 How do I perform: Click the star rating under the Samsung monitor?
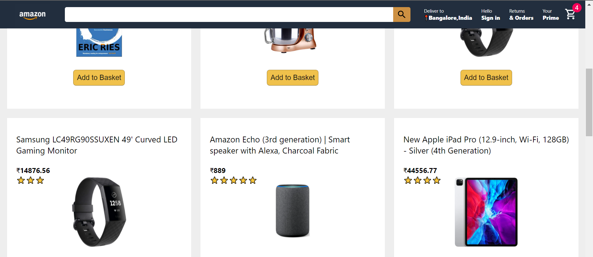tap(30, 180)
